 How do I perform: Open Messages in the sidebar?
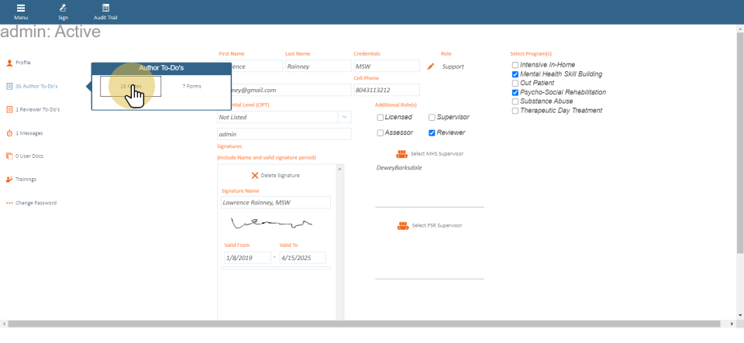(x=29, y=133)
